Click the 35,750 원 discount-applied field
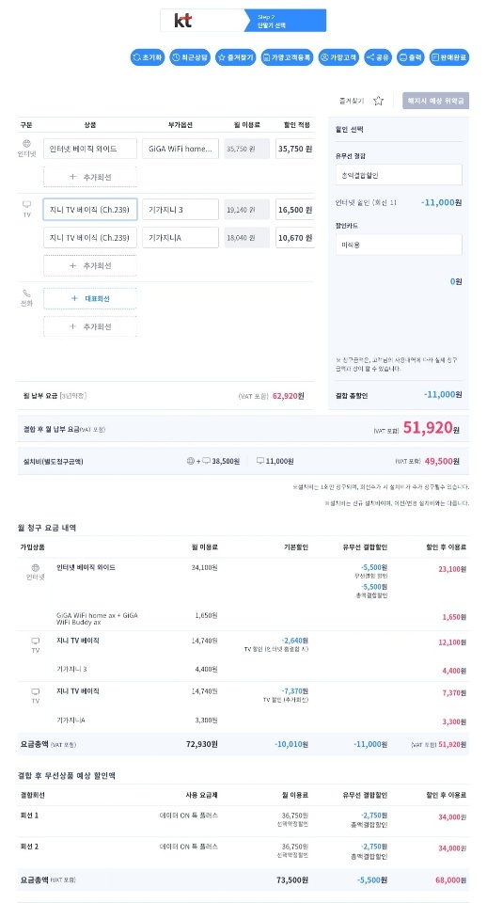The image size is (487, 903). 294,149
